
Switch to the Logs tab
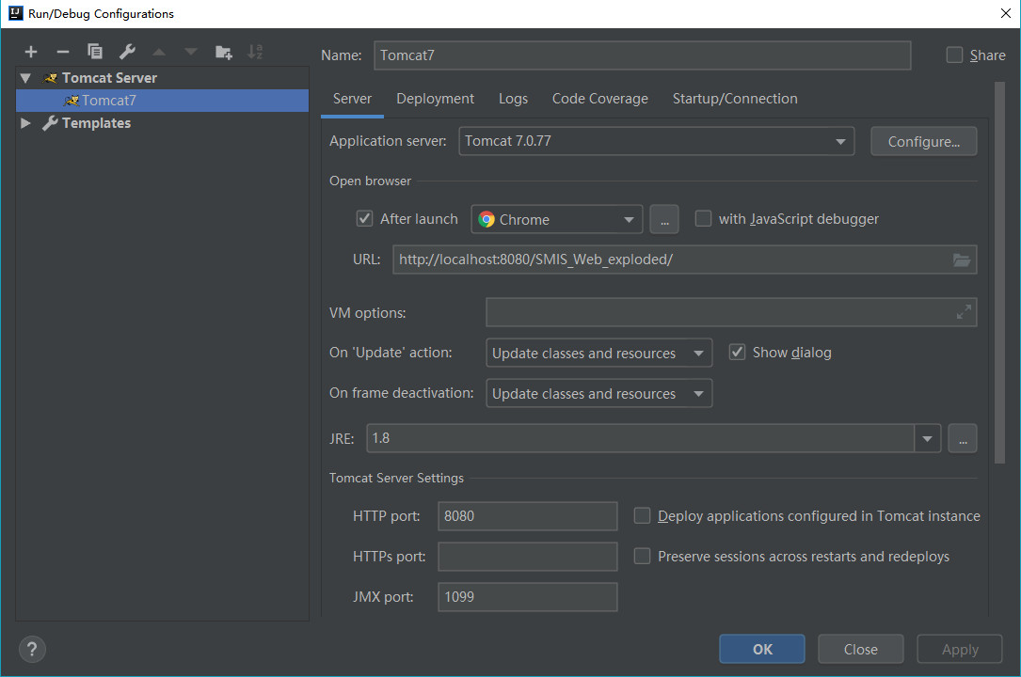pyautogui.click(x=513, y=99)
